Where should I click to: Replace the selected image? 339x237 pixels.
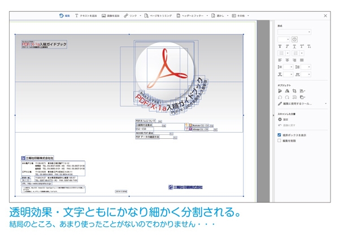294,98
